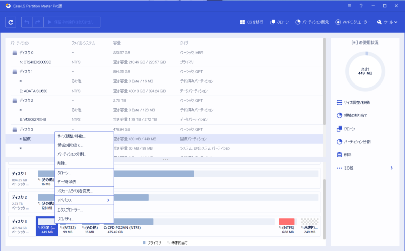Select サイズ調整/移動... in context menu
The height and width of the screenshot is (251, 405).
point(84,136)
